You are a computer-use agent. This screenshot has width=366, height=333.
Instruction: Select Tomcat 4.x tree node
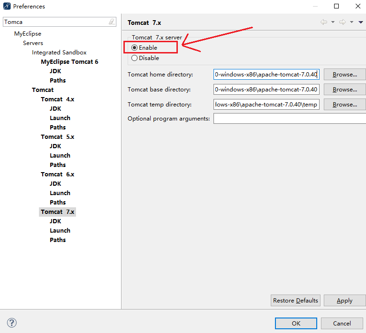pyautogui.click(x=57, y=99)
